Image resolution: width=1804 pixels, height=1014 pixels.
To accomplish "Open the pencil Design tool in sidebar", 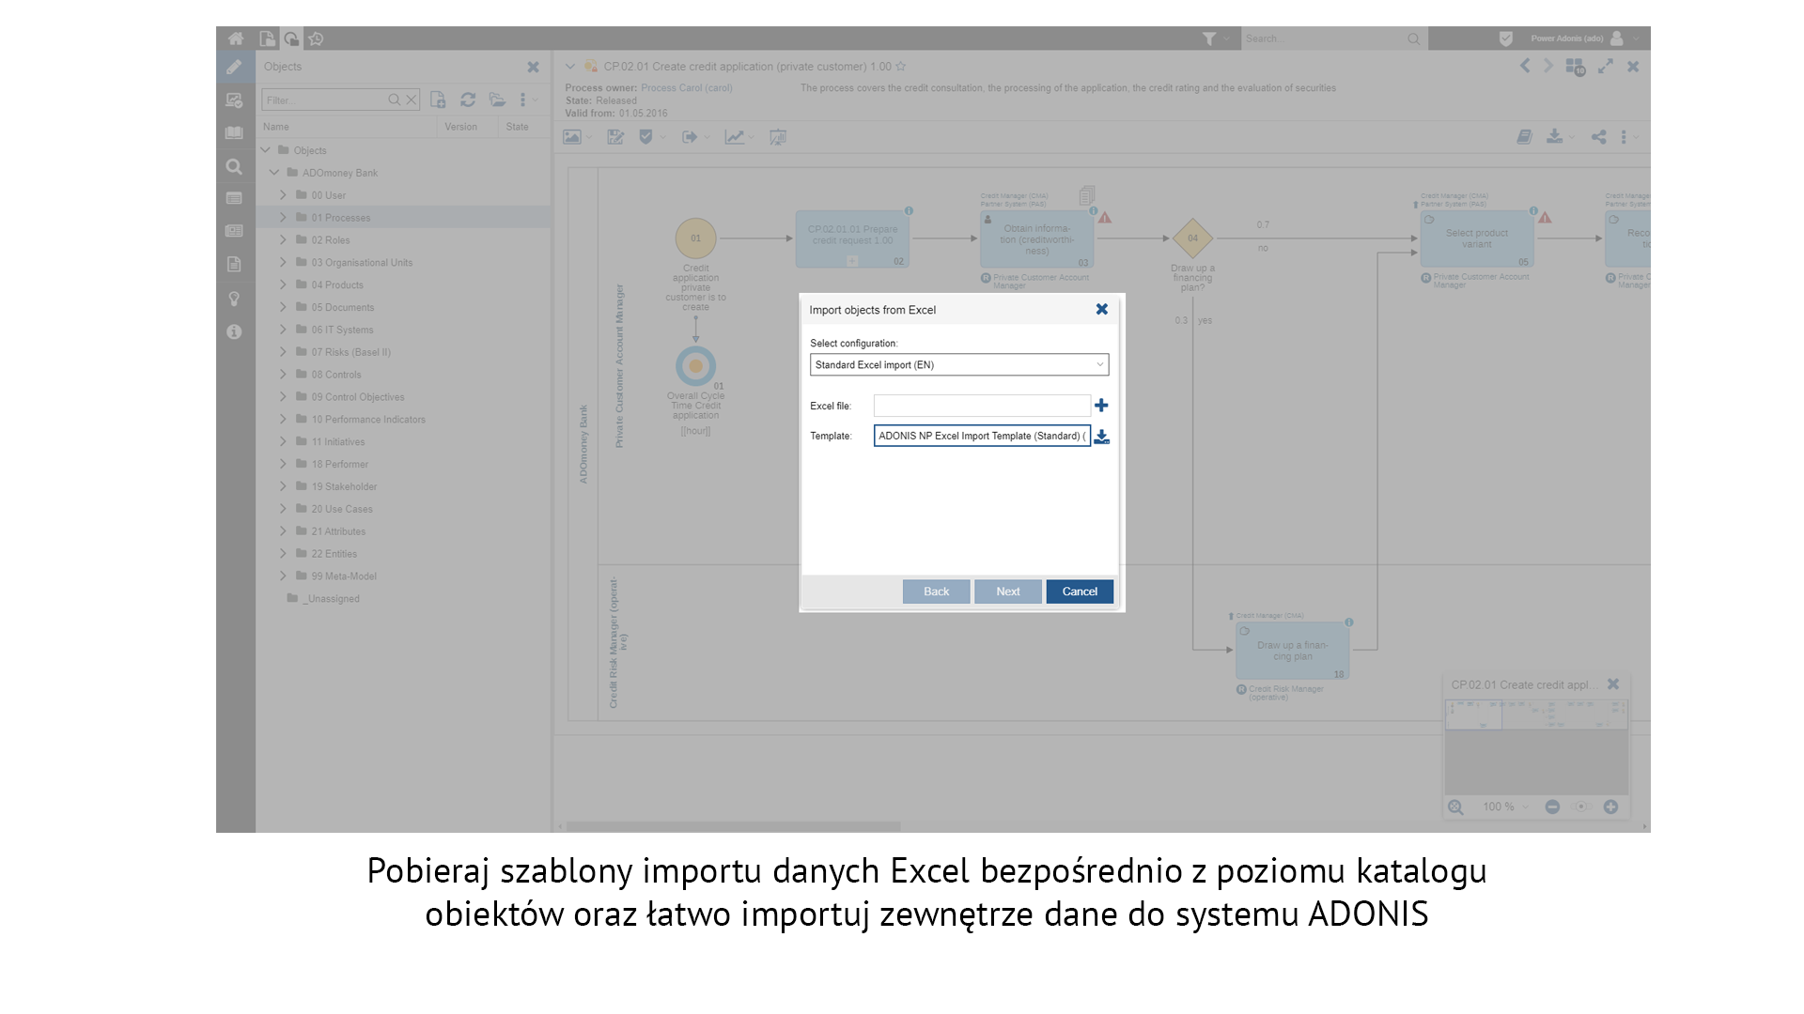I will 235,68.
